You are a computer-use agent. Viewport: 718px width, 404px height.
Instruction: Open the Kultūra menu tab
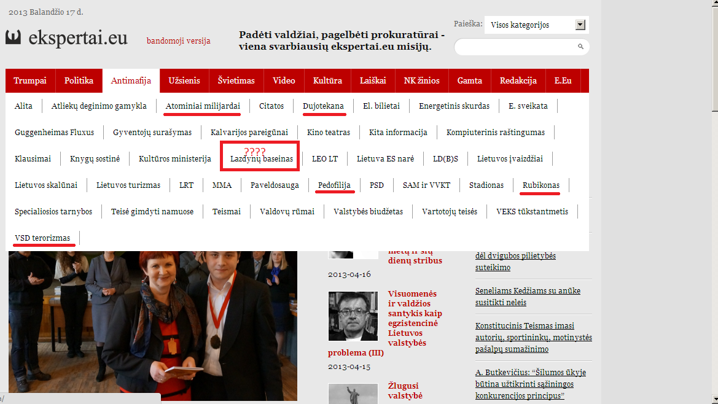tap(327, 80)
